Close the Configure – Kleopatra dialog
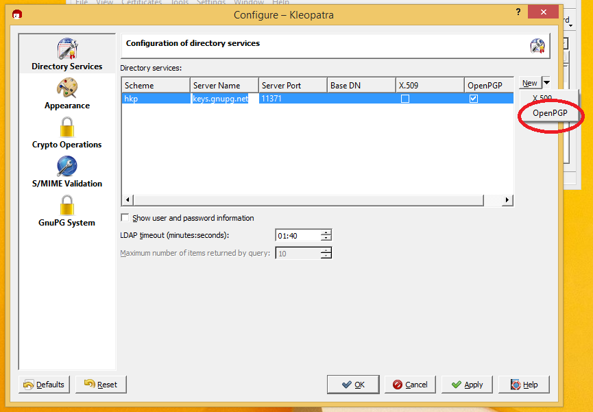The image size is (593, 412). tap(544, 12)
